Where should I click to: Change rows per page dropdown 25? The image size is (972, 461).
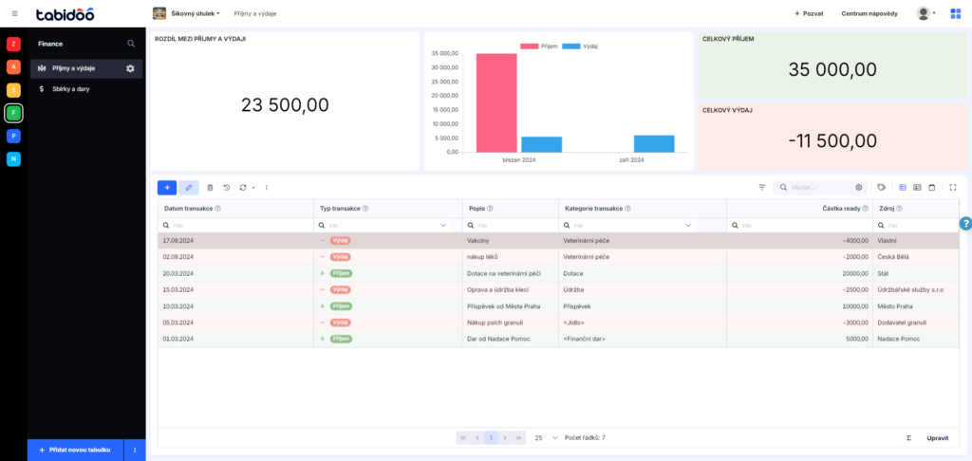546,437
